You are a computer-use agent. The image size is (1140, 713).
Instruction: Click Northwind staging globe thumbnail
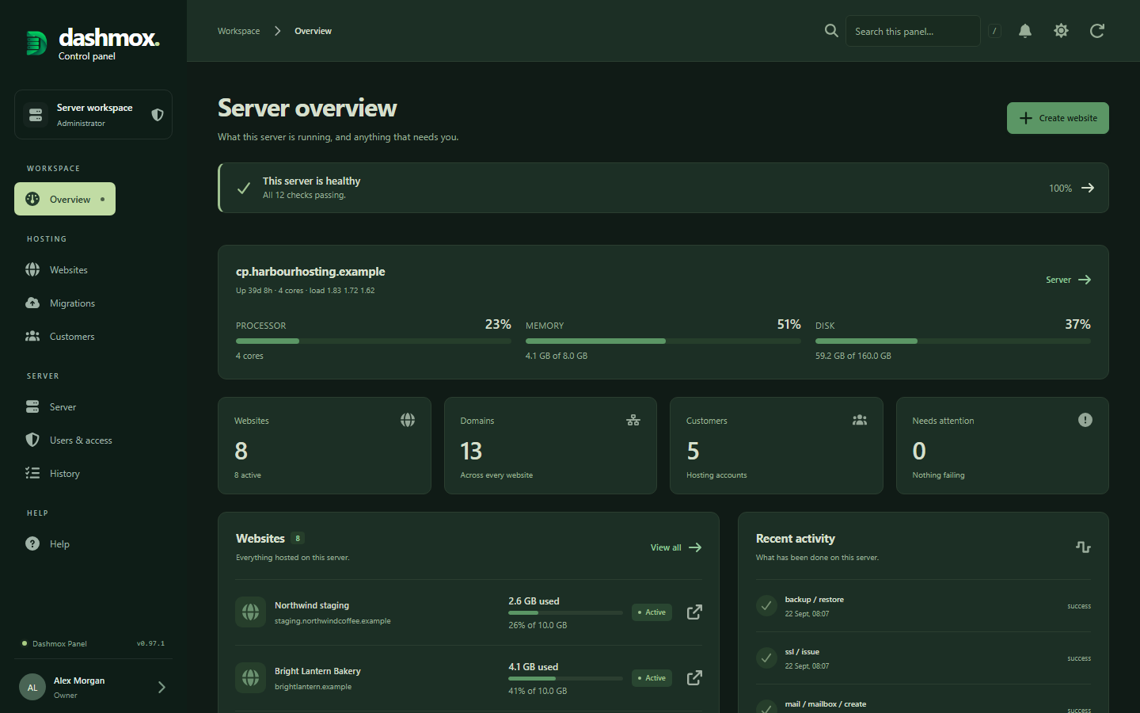tap(251, 612)
